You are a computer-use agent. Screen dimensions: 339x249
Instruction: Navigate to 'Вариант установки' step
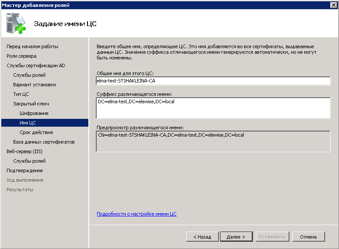[x=34, y=85]
